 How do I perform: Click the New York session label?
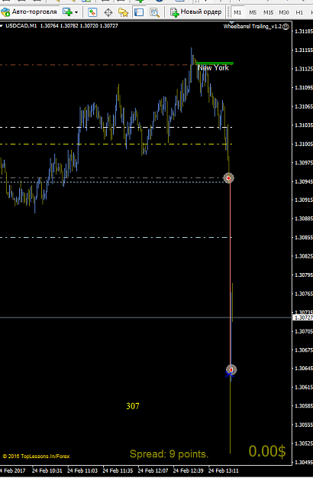point(213,67)
